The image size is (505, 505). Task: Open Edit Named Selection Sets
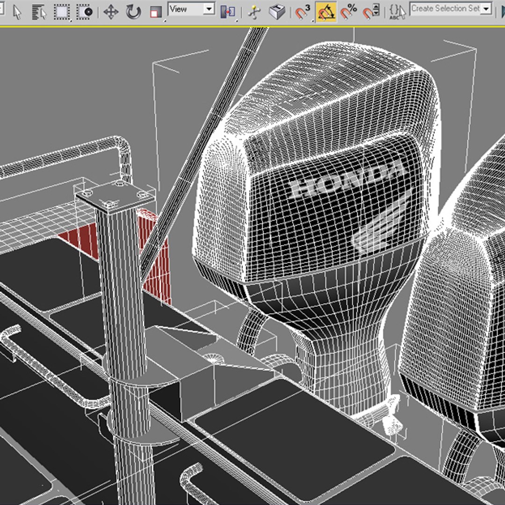[397, 12]
